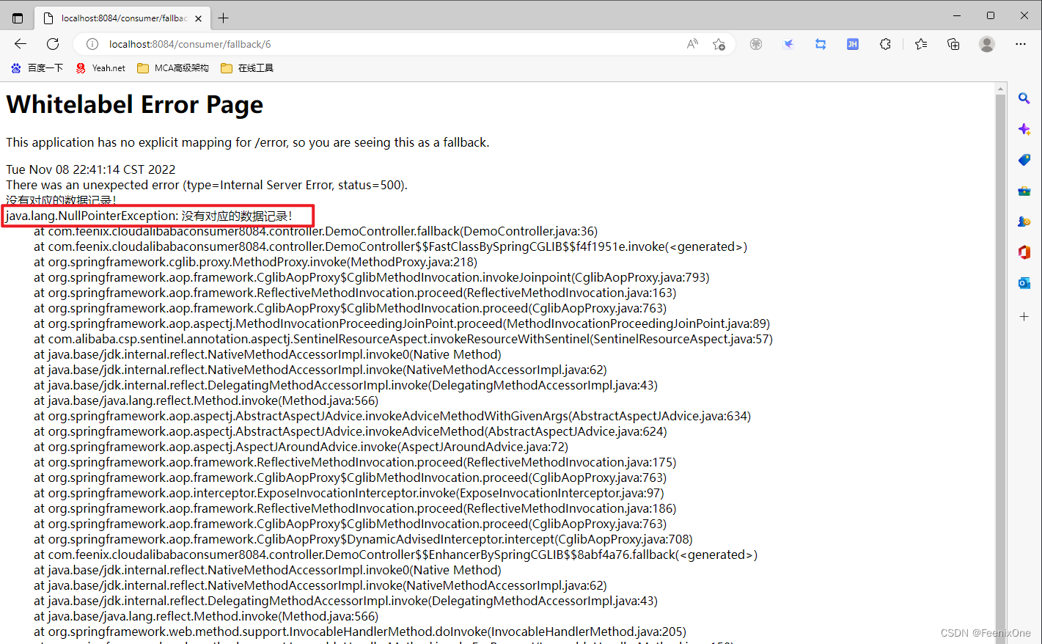Click the ReflectiveMethodInvocation.java:175 stack line
Screen dimensions: 1042x644
click(x=355, y=462)
